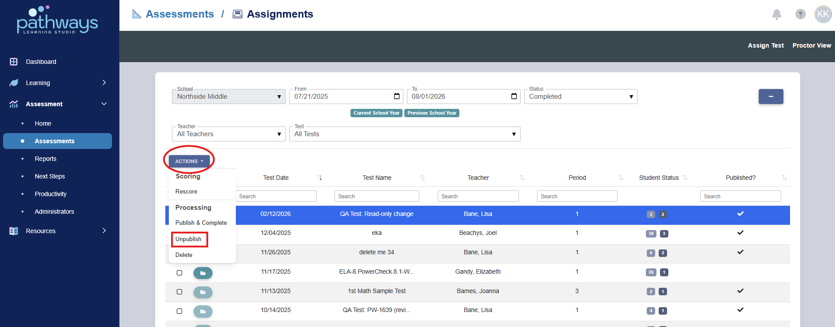Click student status badge 38 in eka row
The image size is (835, 327).
(651, 234)
